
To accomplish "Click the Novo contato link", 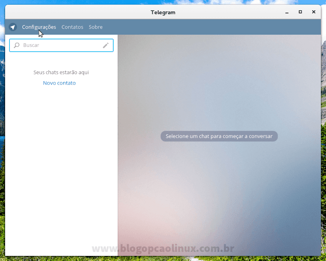I will click(59, 83).
